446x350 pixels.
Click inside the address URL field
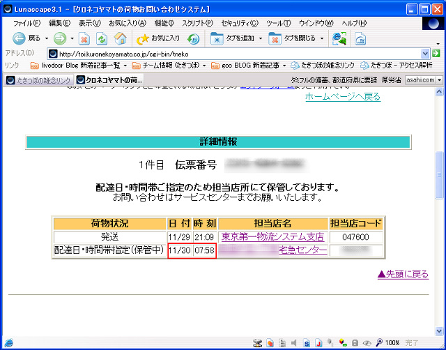click(x=237, y=53)
